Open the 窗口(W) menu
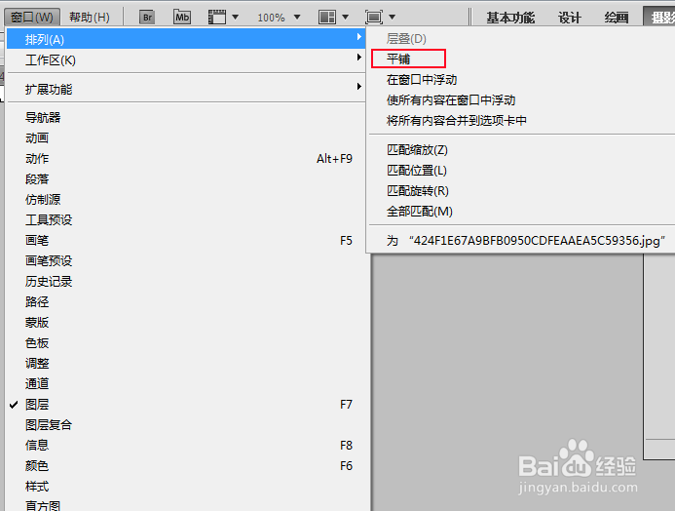The image size is (675, 511). (32, 18)
